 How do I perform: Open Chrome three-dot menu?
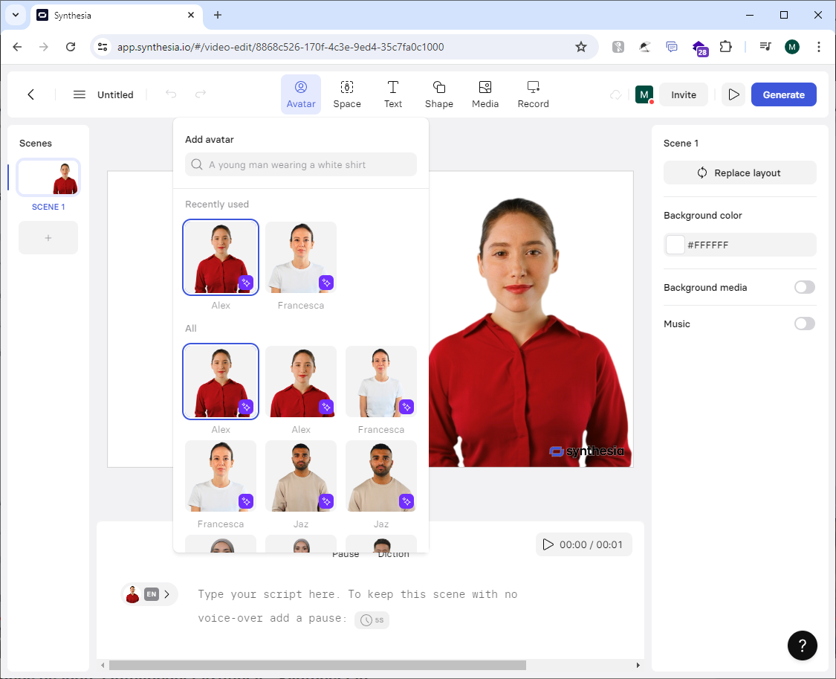818,47
